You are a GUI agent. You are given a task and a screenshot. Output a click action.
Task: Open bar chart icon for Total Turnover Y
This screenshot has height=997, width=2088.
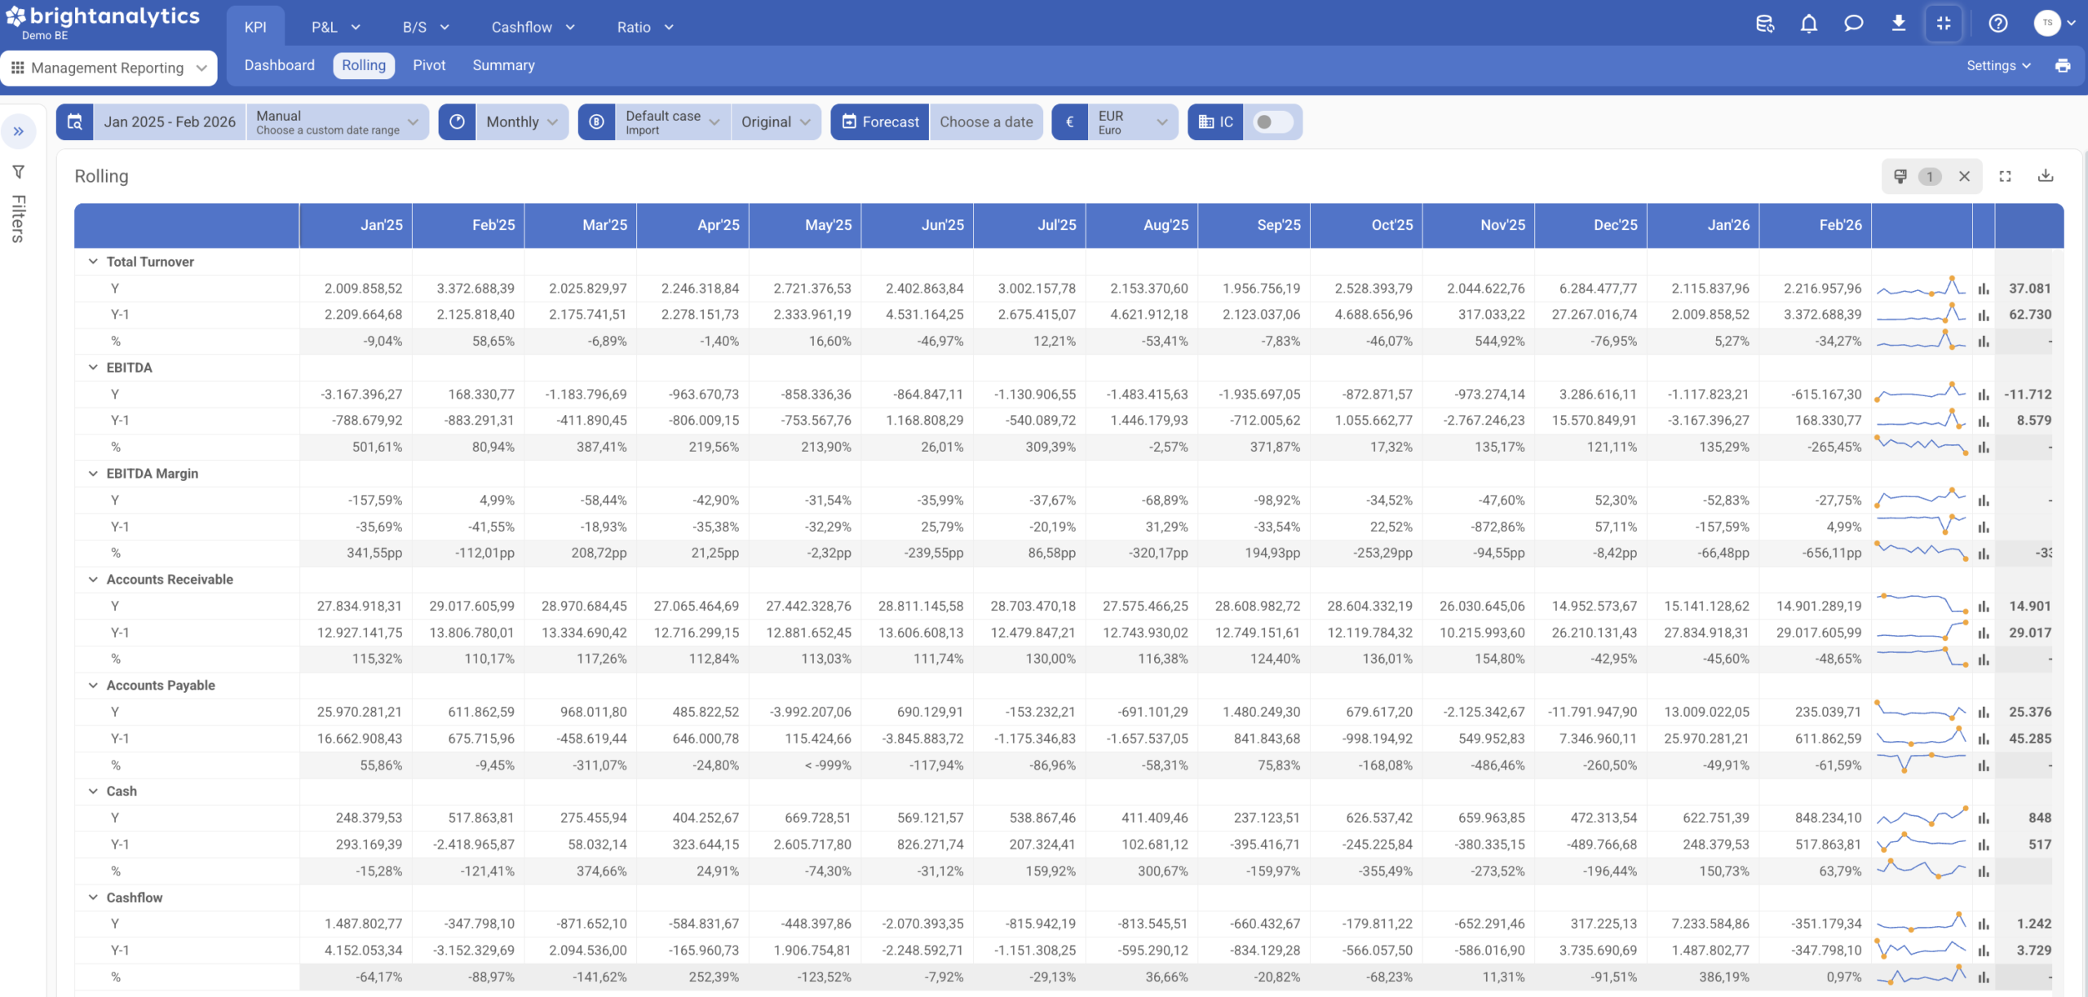[x=1983, y=289]
